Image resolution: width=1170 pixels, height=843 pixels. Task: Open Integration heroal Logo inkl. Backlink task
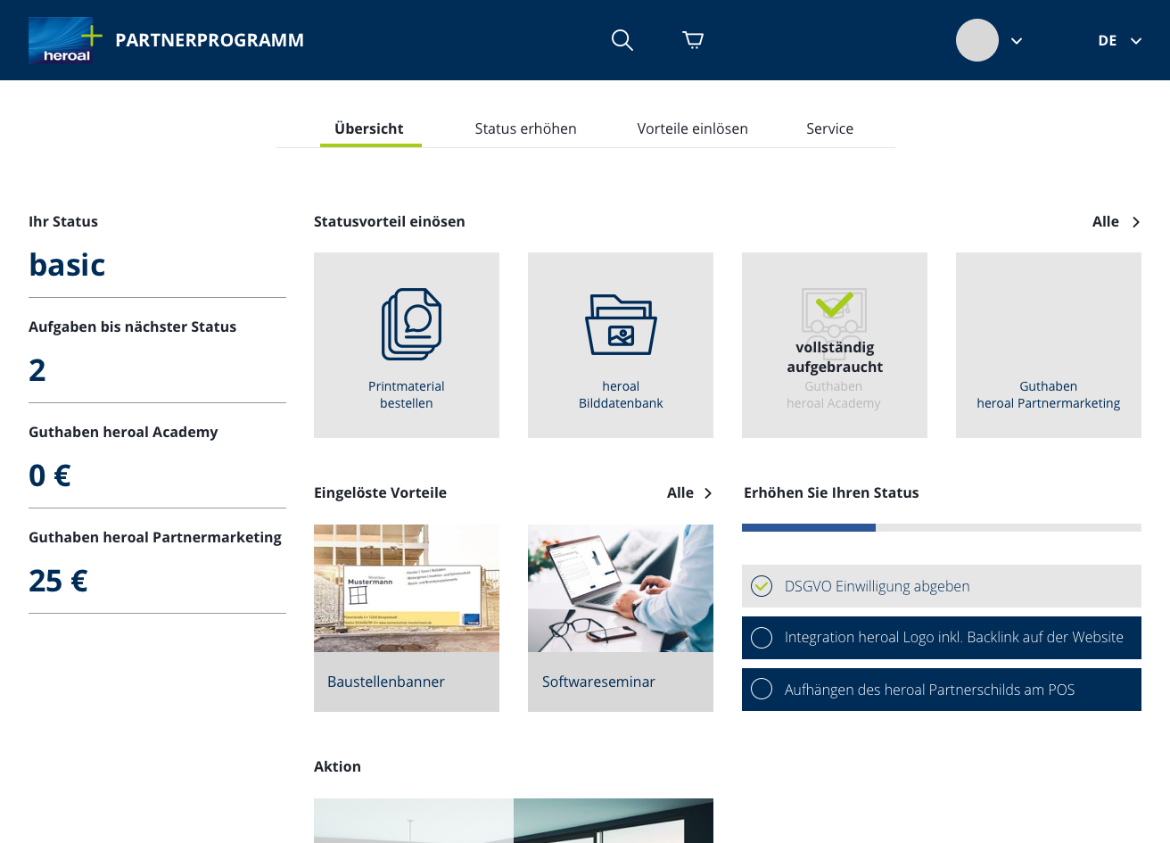coord(942,638)
